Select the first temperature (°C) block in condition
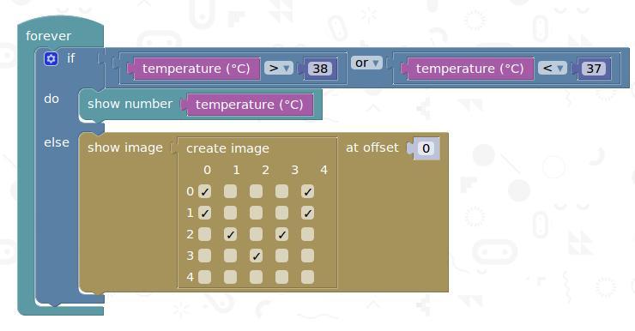635x331 pixels. point(197,69)
